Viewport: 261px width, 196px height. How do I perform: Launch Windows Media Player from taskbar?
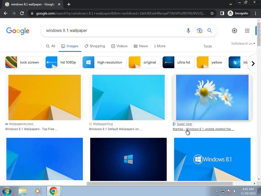(x=38, y=191)
